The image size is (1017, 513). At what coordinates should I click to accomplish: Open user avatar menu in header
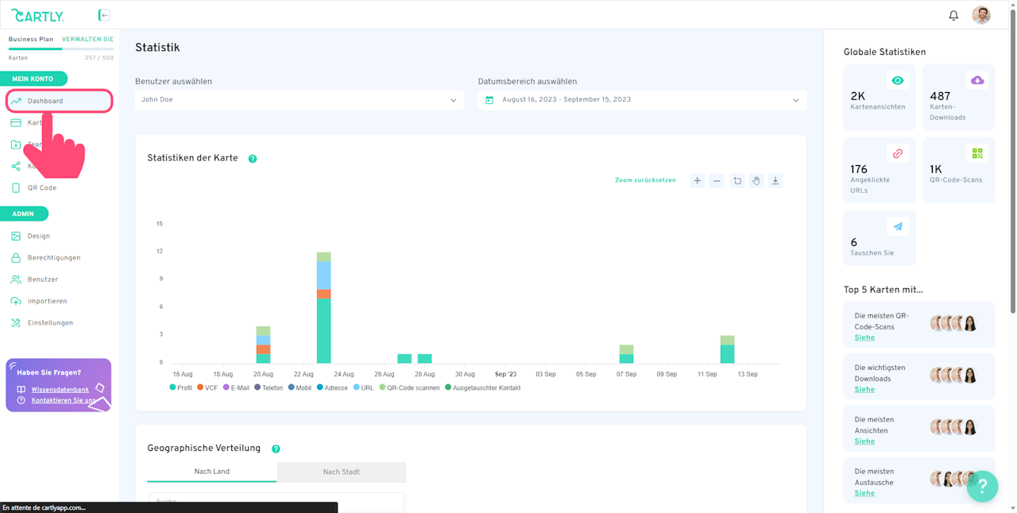pyautogui.click(x=981, y=15)
